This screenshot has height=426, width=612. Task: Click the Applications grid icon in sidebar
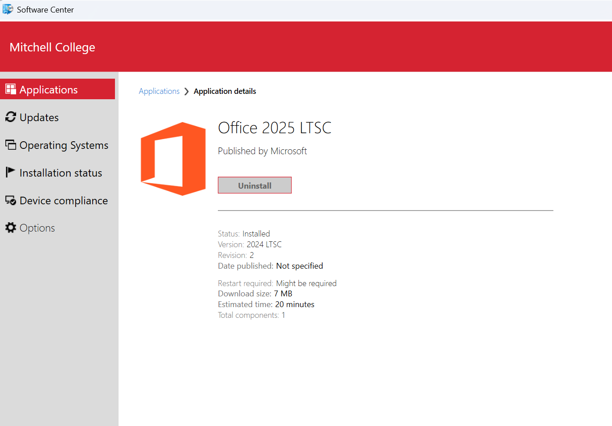(11, 89)
